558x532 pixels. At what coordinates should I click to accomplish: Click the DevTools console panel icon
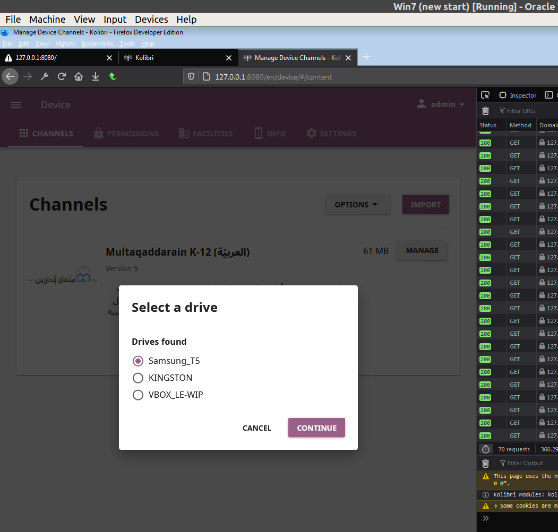click(549, 95)
